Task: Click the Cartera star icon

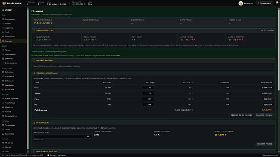Action: point(3,112)
